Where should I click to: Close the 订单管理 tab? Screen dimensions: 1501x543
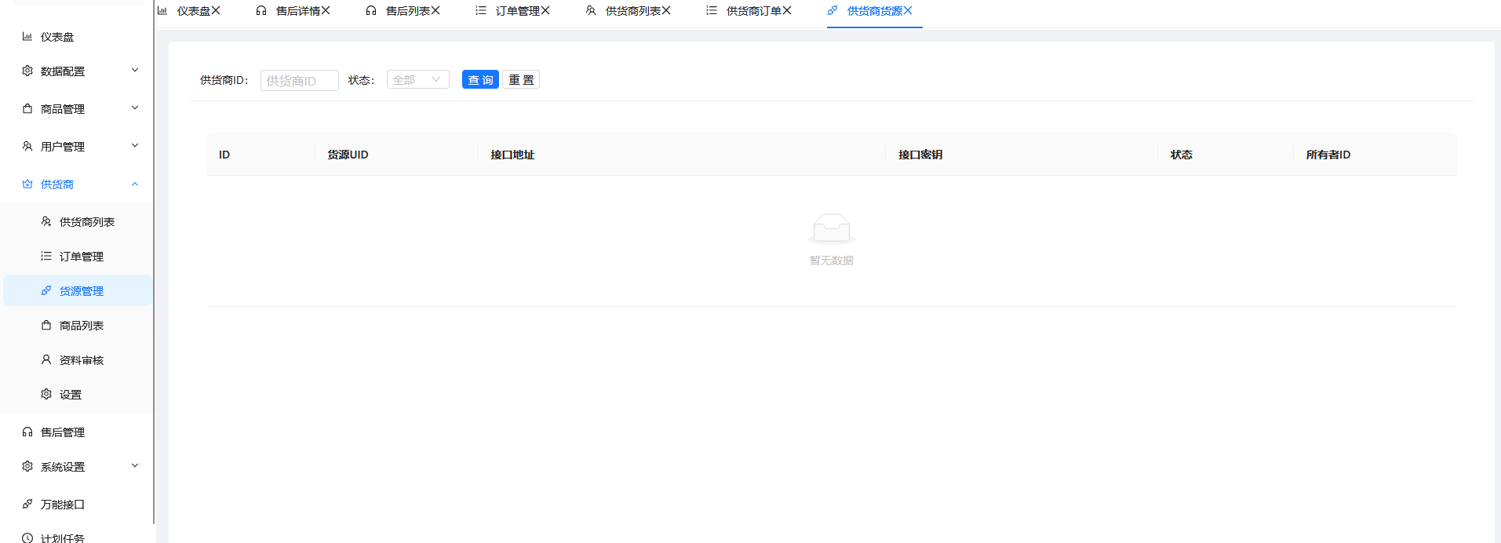[545, 11]
